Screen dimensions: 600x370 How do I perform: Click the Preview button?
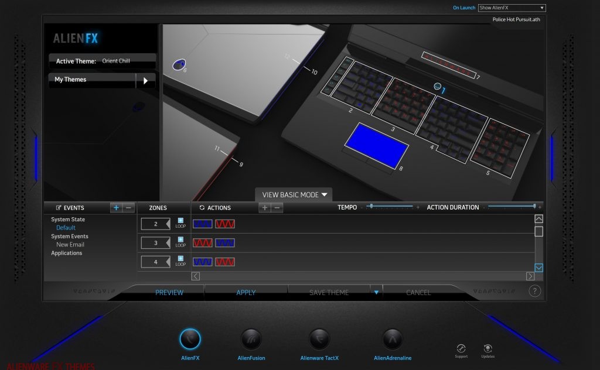point(169,292)
